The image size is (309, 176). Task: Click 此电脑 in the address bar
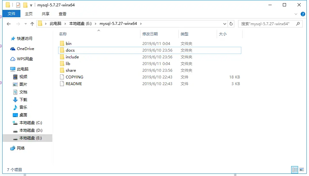pos(55,24)
